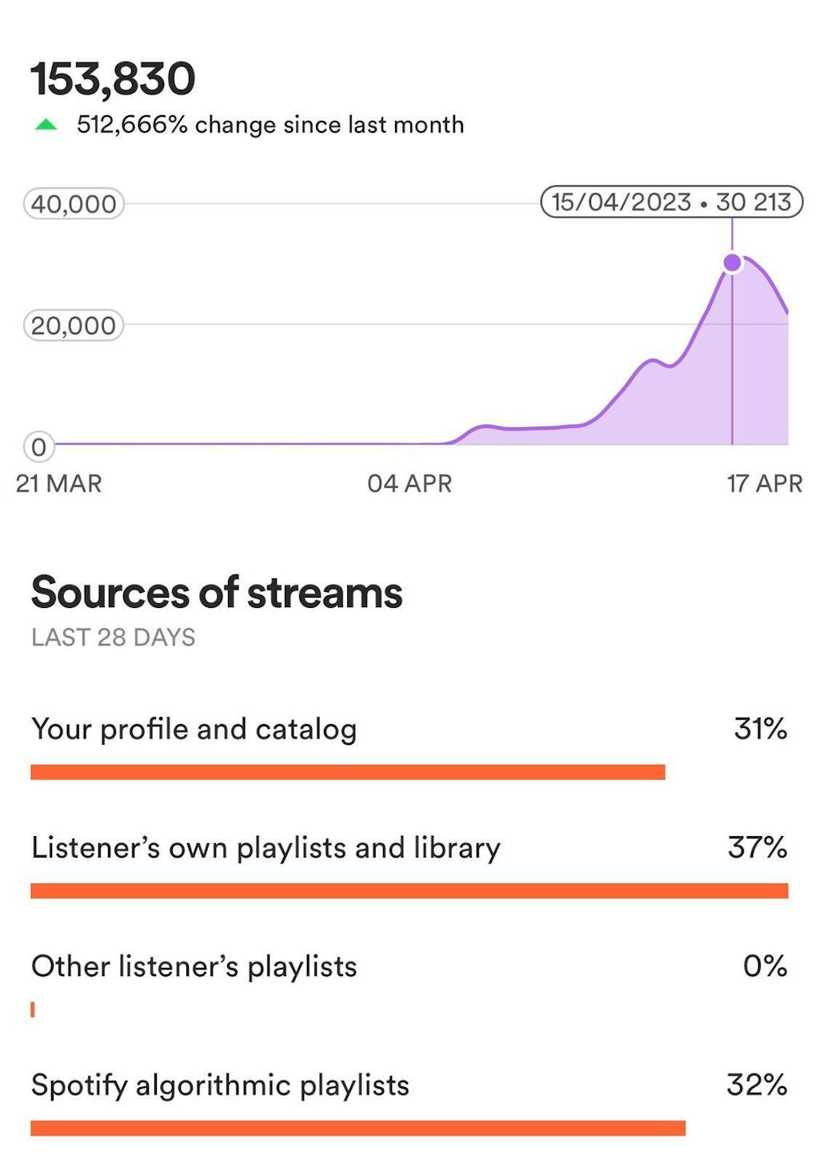819x1164 pixels.
Task: Click the Sources of streams heading
Action: tap(216, 592)
